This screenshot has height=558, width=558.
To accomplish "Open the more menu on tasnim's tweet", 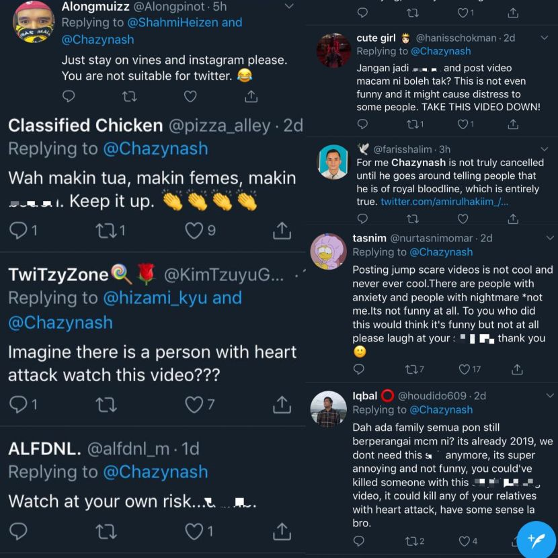I will coord(549,238).
